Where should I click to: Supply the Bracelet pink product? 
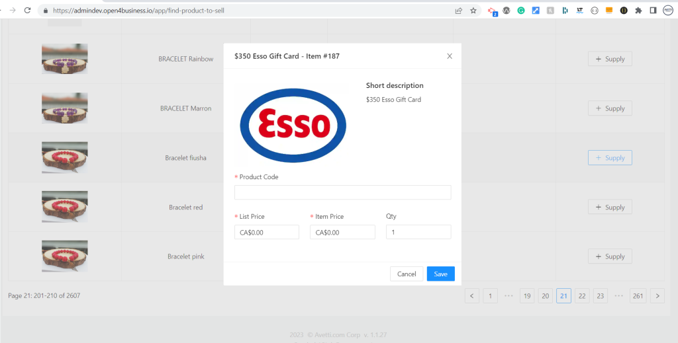coord(610,256)
